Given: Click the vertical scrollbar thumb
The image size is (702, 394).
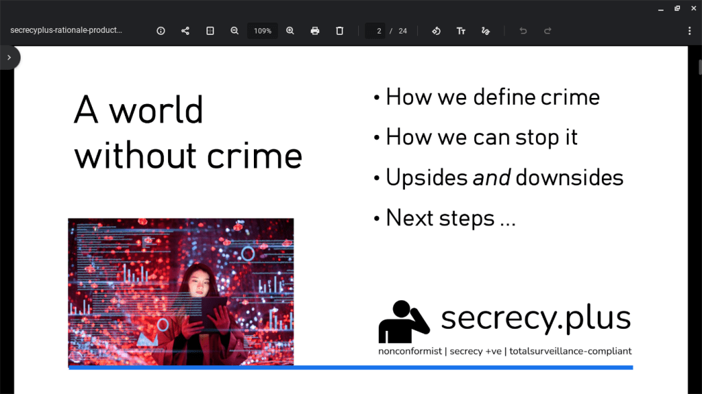Looking at the screenshot, I should [x=699, y=67].
